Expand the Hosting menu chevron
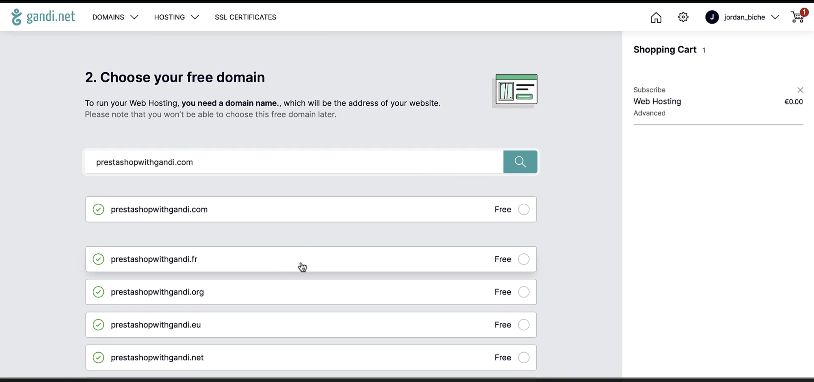The image size is (814, 382). pyautogui.click(x=195, y=17)
